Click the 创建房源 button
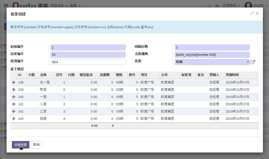Image resolution: width=269 pixels, height=159 pixels. (21, 145)
